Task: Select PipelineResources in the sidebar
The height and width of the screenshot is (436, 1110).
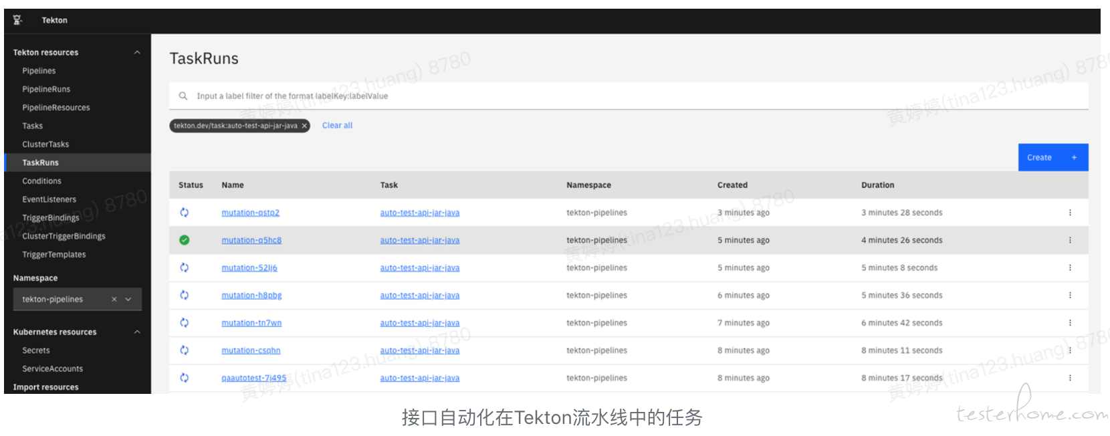Action: [56, 108]
